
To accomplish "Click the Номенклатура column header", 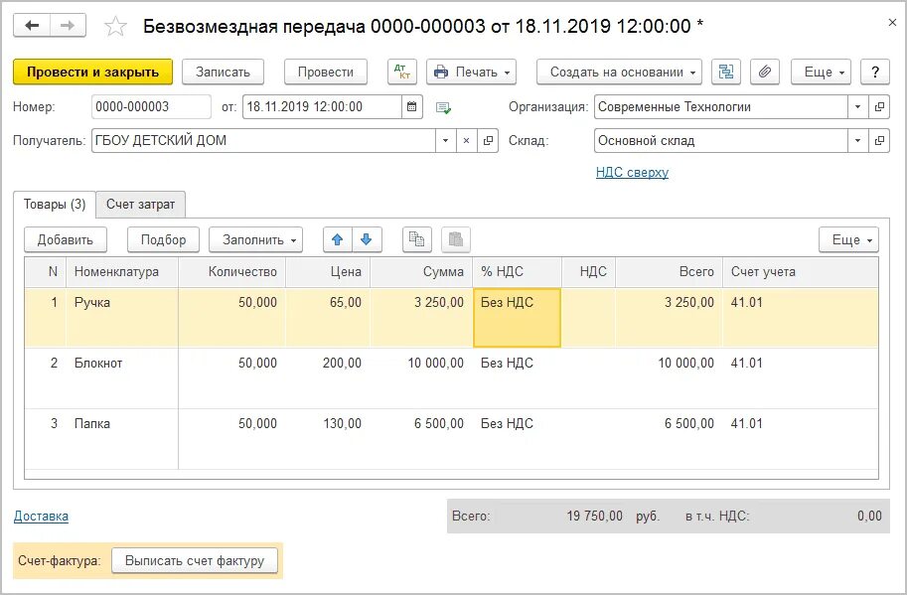I will [x=122, y=272].
